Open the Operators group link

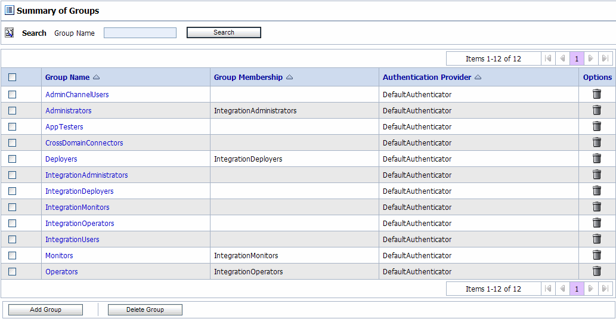[61, 272]
